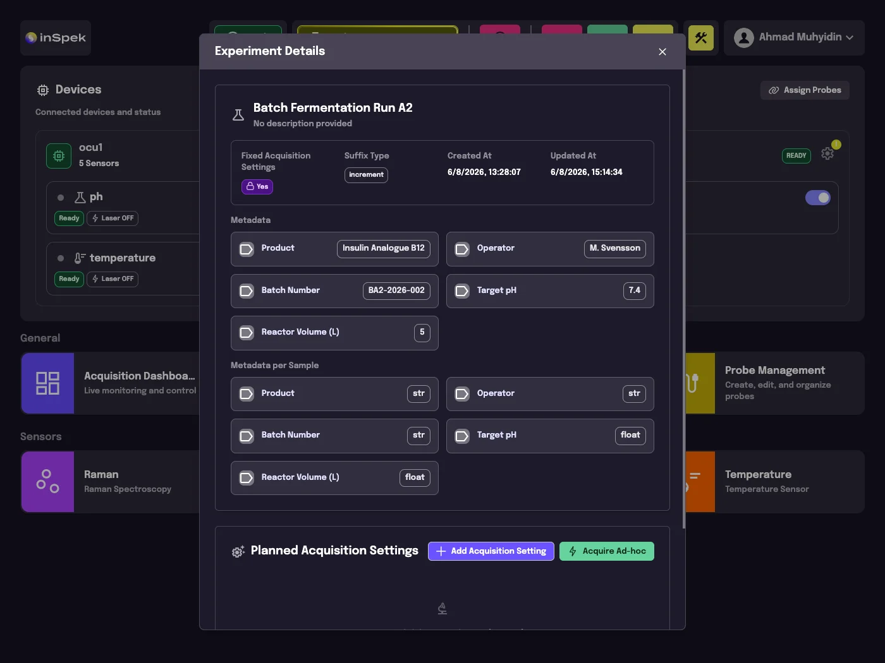Click the dialog's vertical scrollbar
Image resolution: width=885 pixels, height=663 pixels.
click(683, 299)
